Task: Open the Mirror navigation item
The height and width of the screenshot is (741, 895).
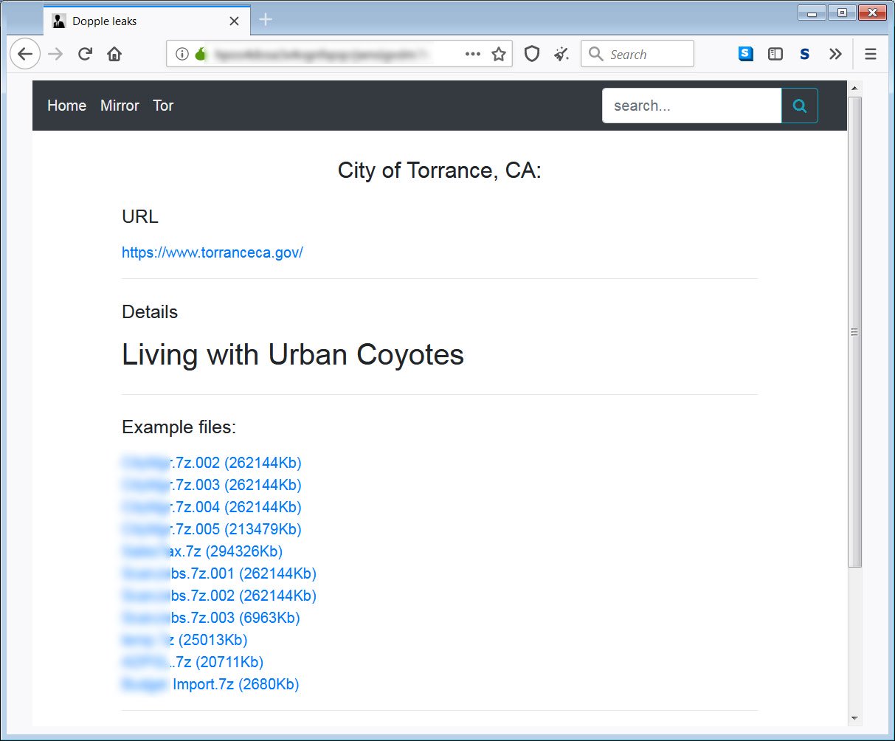Action: pyautogui.click(x=120, y=106)
